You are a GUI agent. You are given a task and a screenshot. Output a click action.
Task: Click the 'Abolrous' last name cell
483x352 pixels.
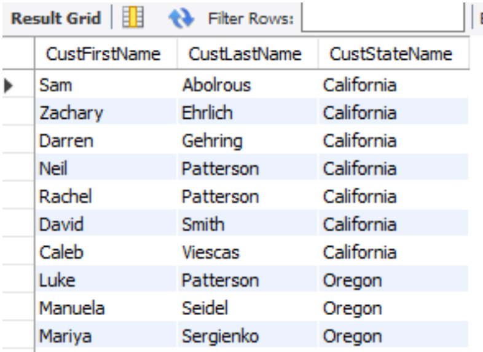coord(248,84)
